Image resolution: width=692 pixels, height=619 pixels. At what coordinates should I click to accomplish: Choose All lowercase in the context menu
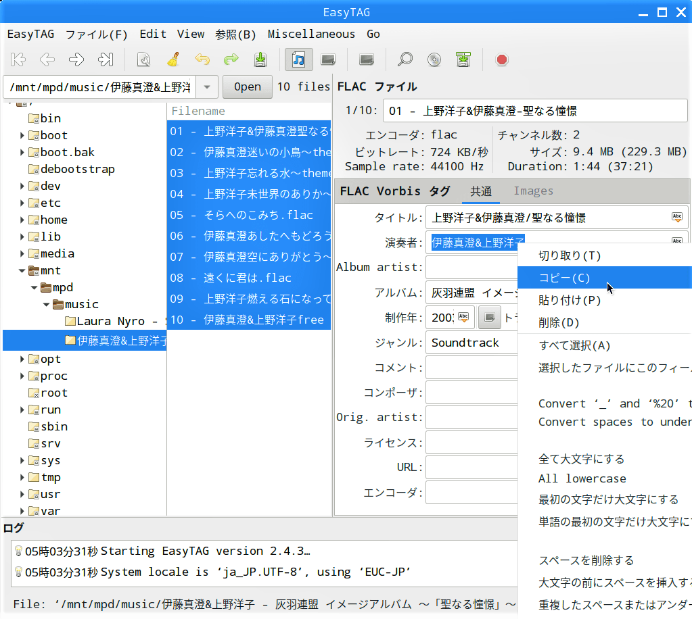(605, 478)
